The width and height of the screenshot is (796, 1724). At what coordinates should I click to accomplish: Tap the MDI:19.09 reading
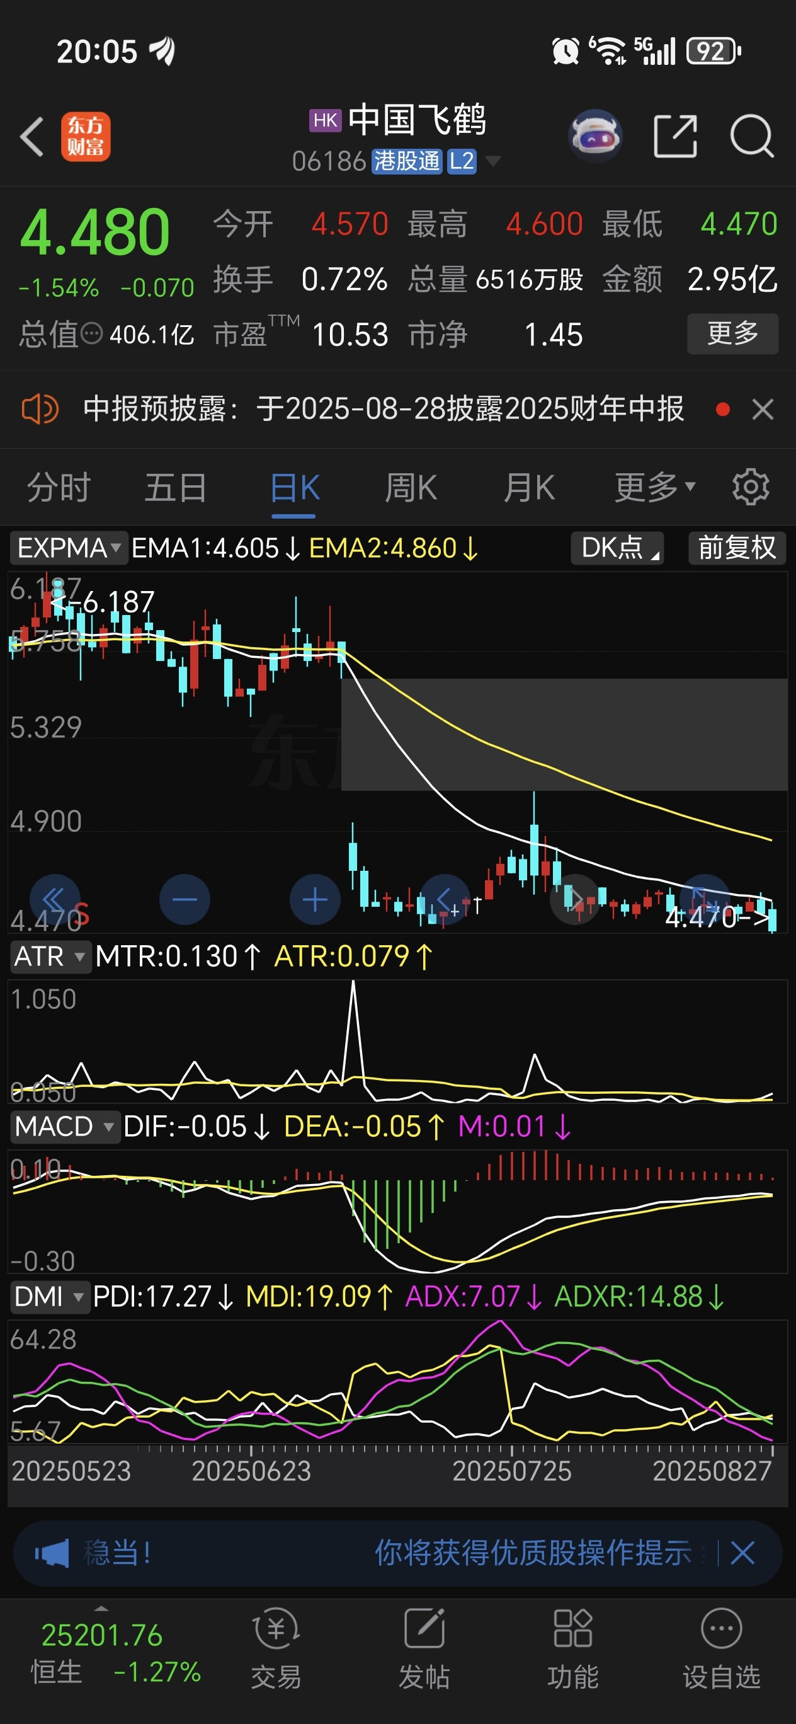320,1296
